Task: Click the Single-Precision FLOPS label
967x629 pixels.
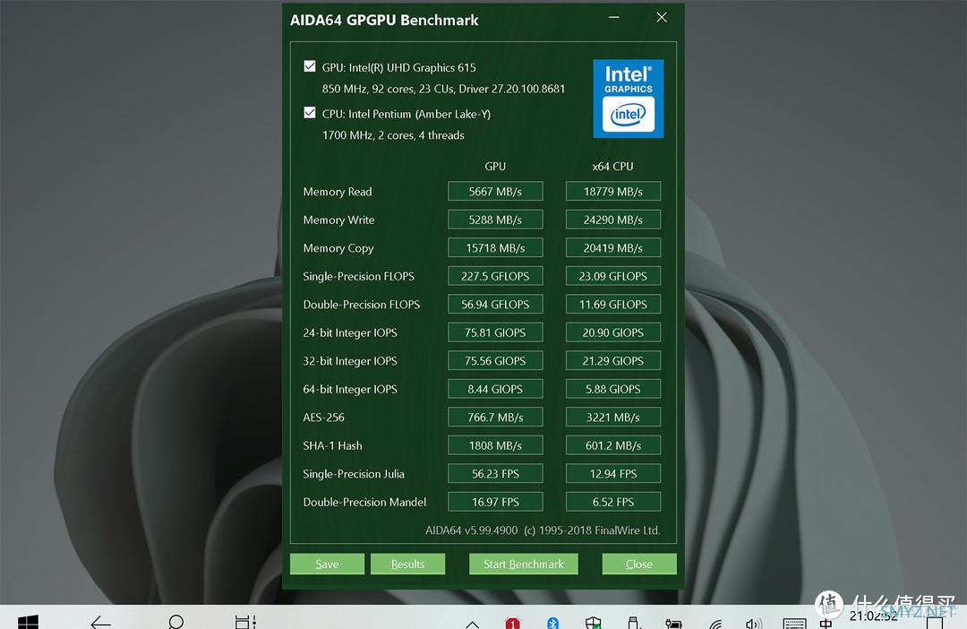Action: tap(358, 276)
